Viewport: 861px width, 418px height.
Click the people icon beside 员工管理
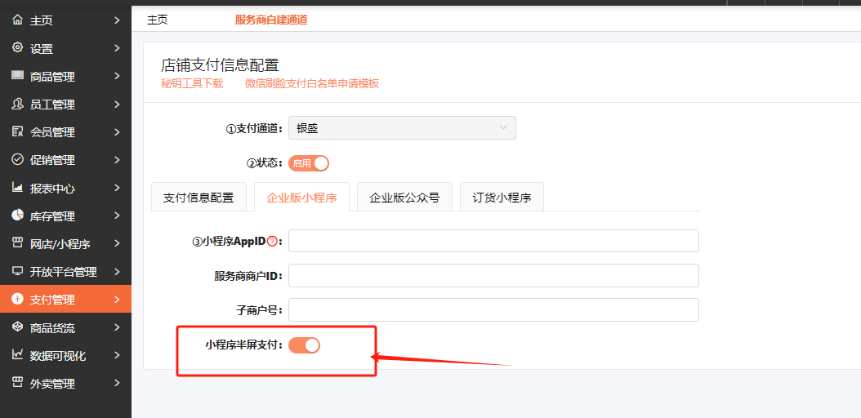click(18, 104)
